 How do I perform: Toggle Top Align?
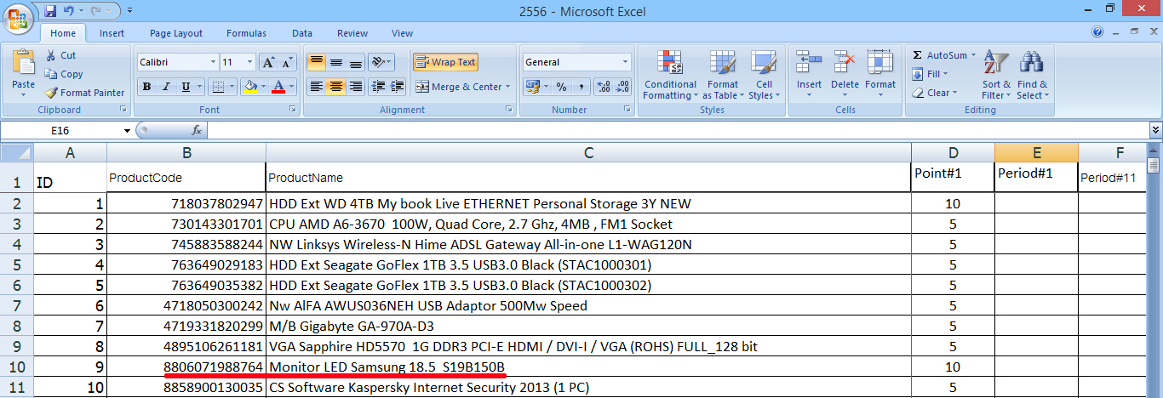[316, 62]
